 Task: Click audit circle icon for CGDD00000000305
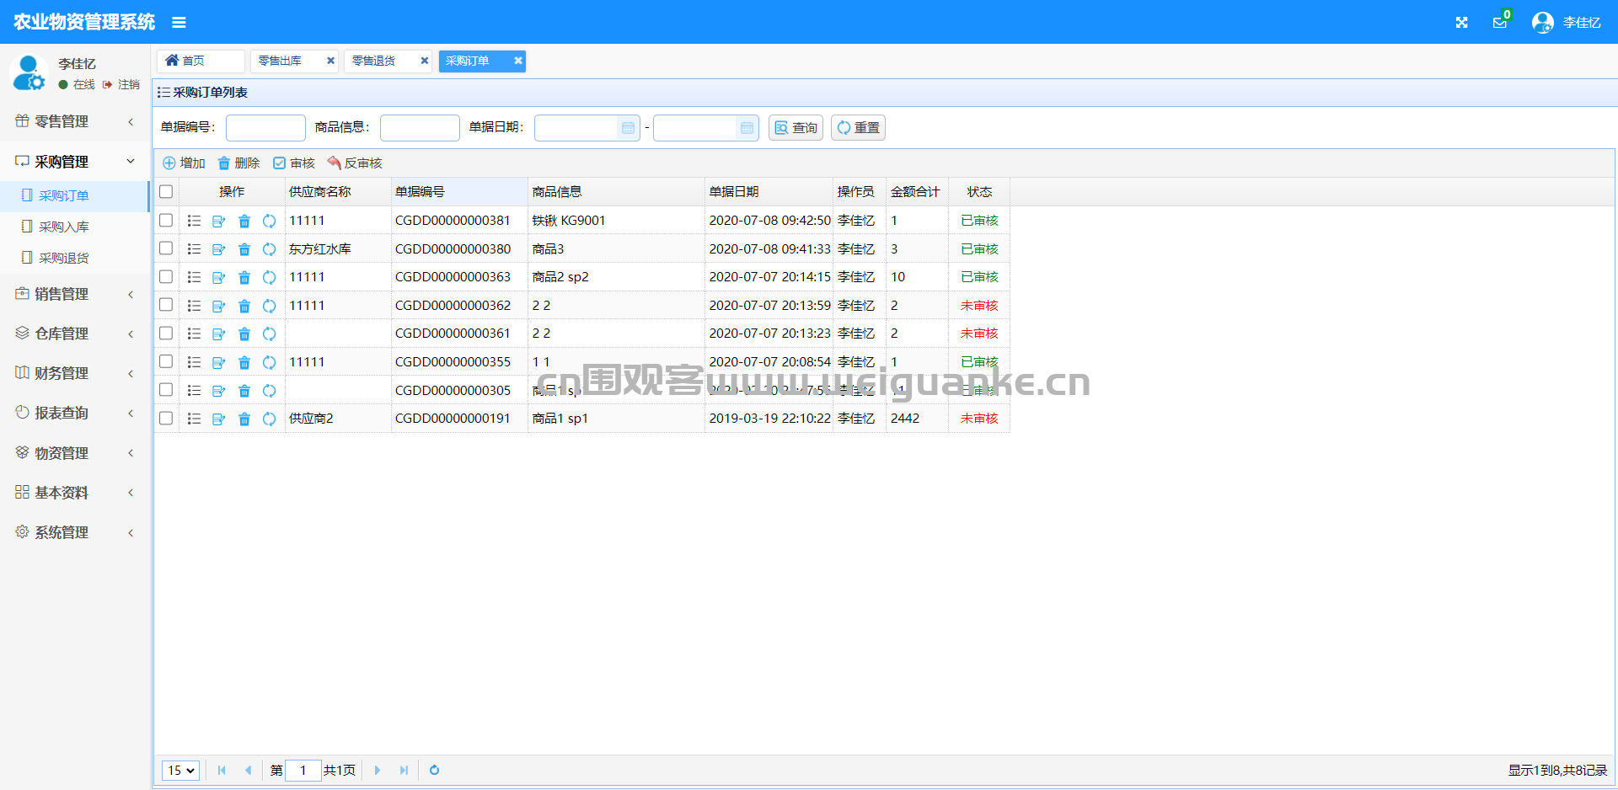click(x=270, y=391)
